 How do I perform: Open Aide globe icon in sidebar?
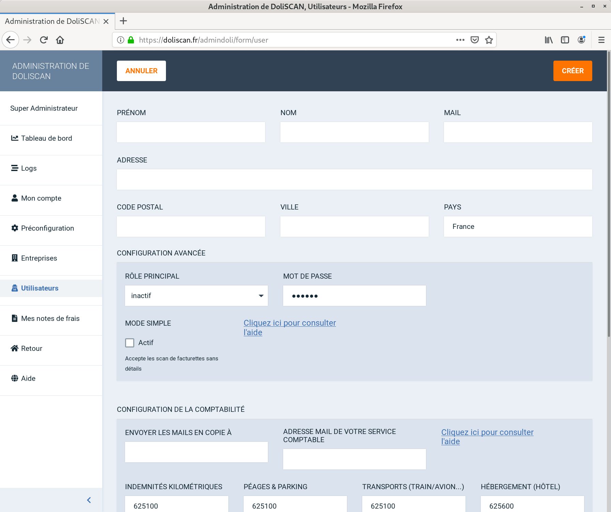pos(14,378)
